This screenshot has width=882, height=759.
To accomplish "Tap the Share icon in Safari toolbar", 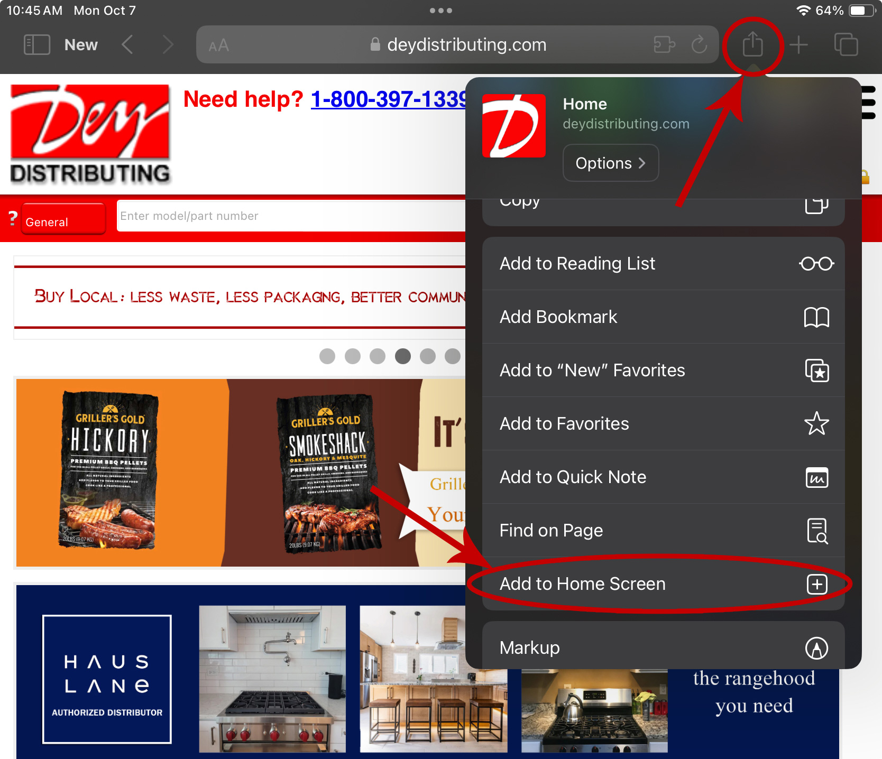I will pos(752,44).
